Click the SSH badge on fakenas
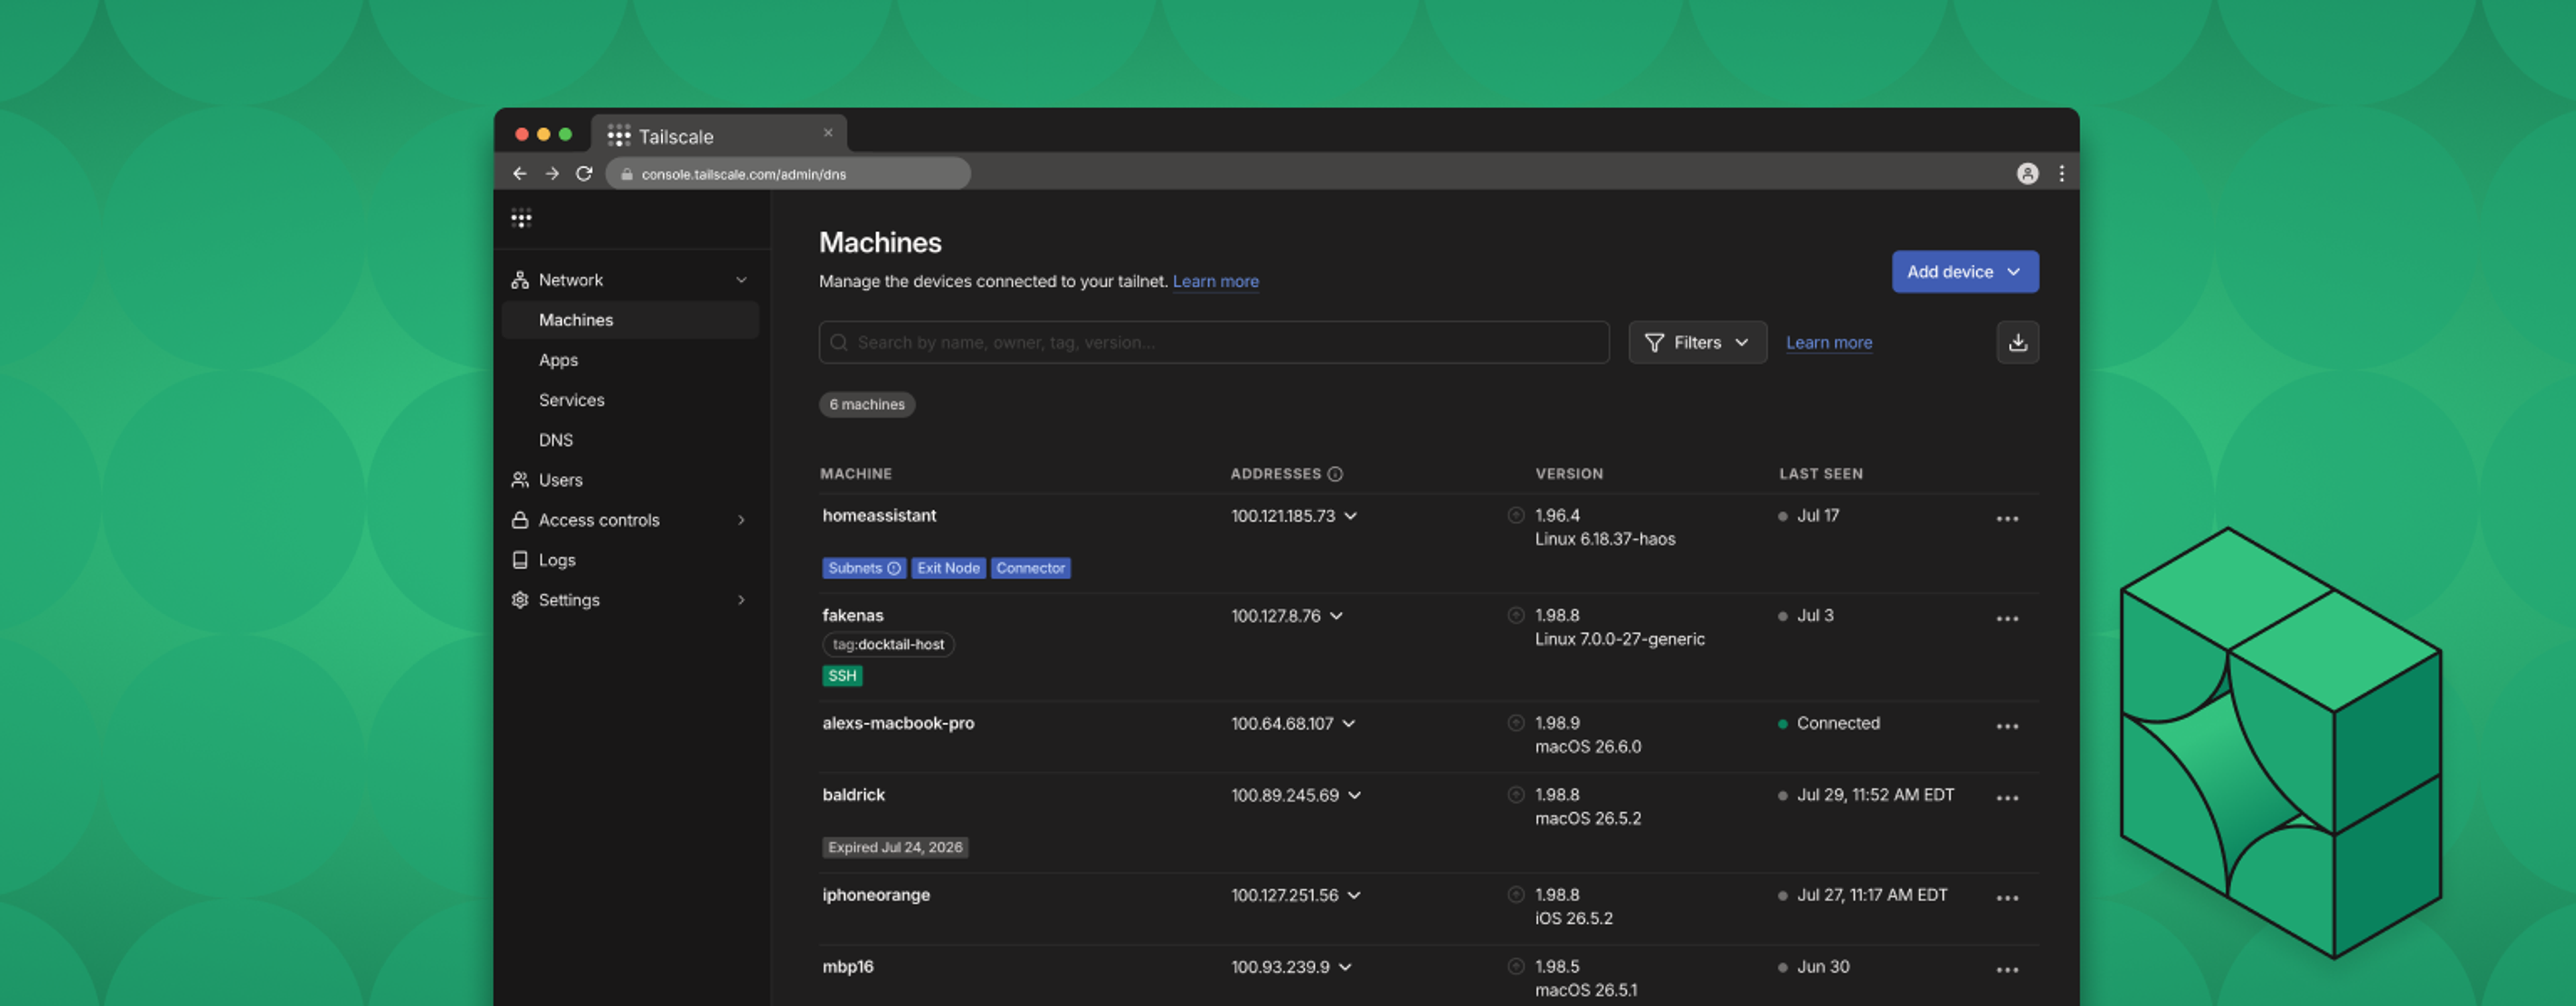The height and width of the screenshot is (1006, 2576). pos(842,676)
